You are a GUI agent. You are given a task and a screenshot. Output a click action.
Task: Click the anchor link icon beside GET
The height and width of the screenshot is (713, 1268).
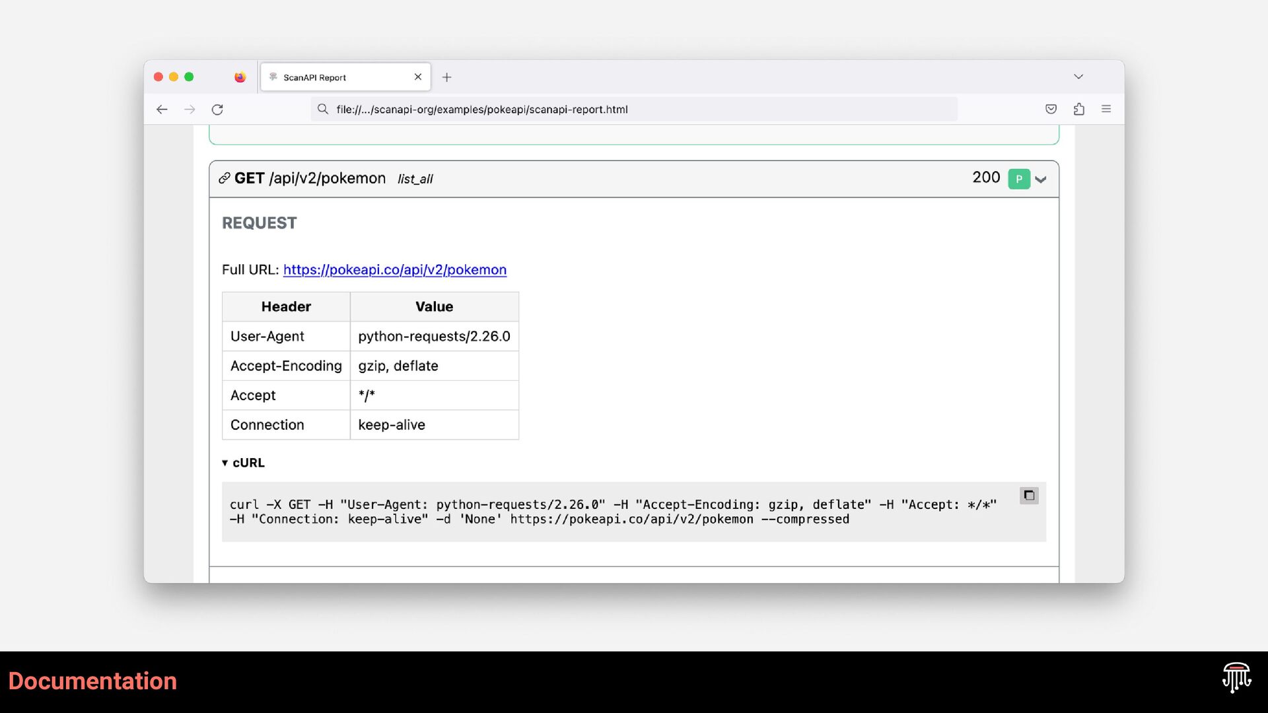[225, 178]
